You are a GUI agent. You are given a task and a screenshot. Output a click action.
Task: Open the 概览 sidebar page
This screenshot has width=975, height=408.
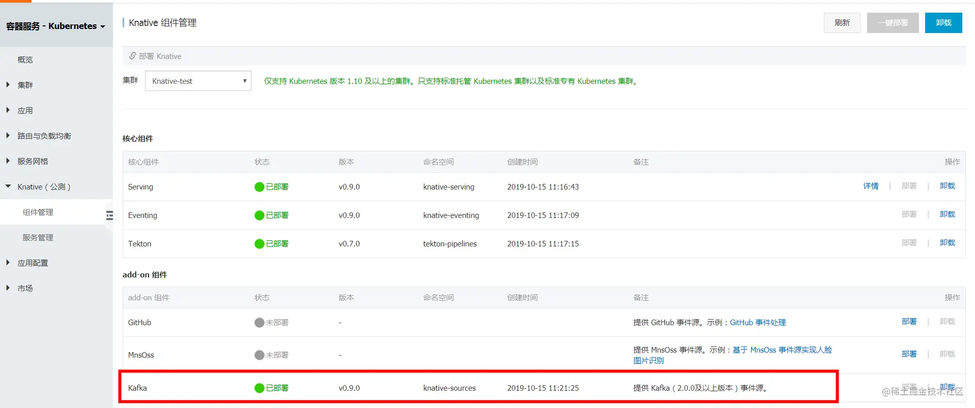coord(25,59)
